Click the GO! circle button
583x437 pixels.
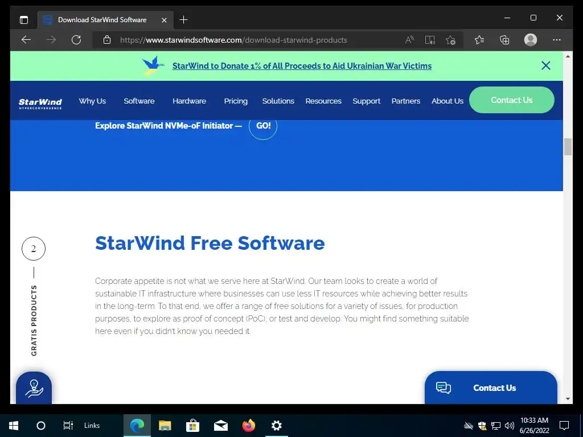pyautogui.click(x=263, y=126)
